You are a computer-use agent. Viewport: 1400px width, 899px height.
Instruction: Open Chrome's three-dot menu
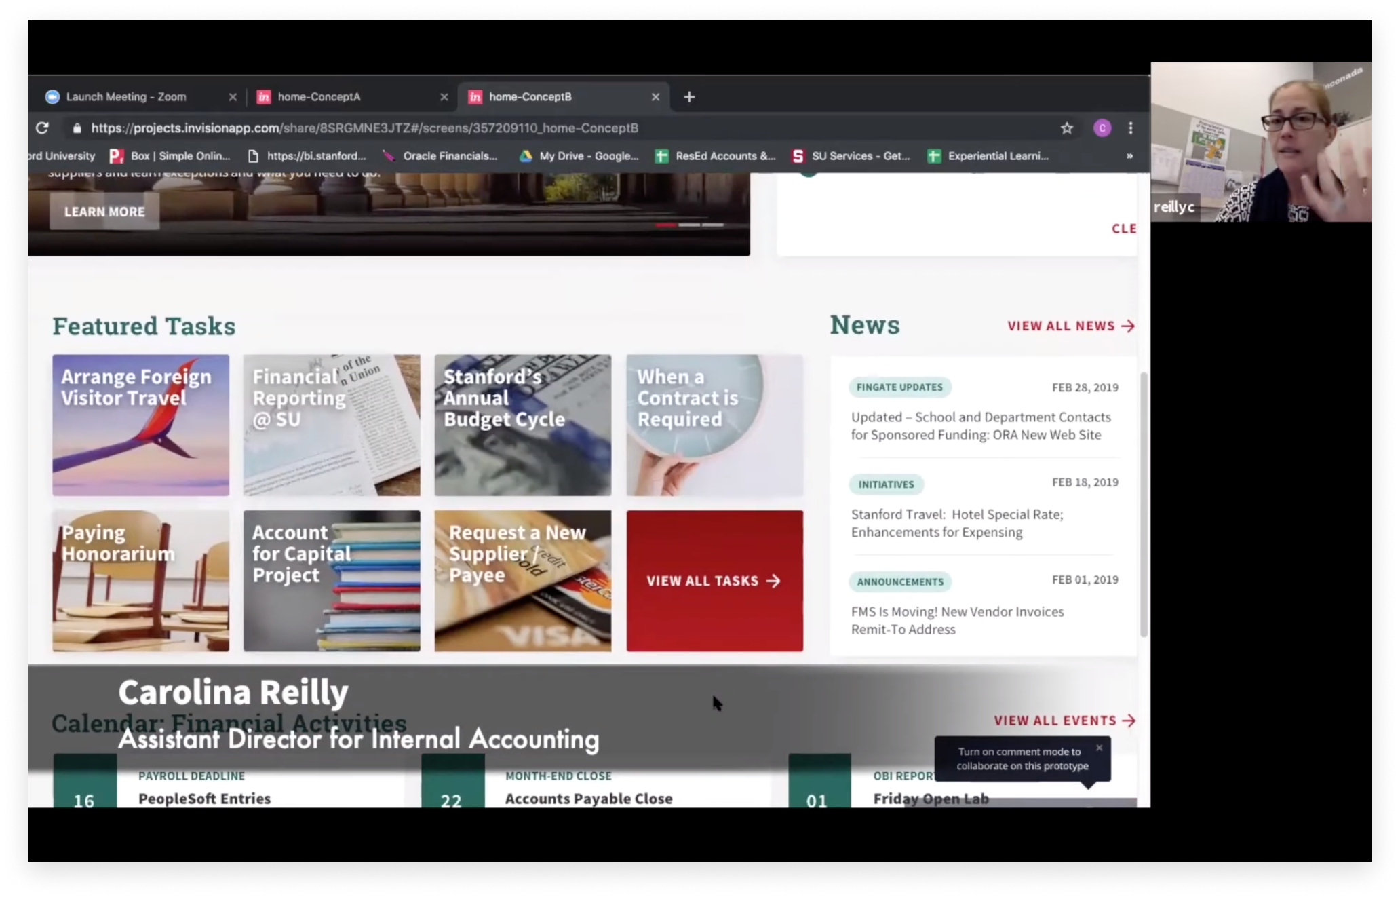1130,128
